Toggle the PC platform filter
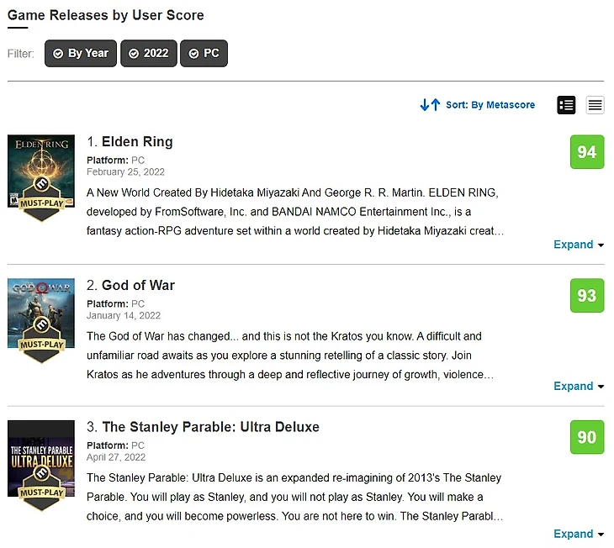Screen dimensions: 614x548 pos(204,53)
